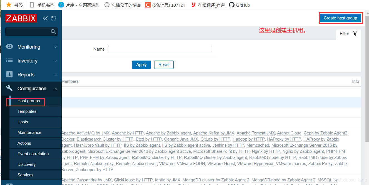The height and width of the screenshot is (185, 369).
Task: Click the Name filter input field
Action: [160, 49]
